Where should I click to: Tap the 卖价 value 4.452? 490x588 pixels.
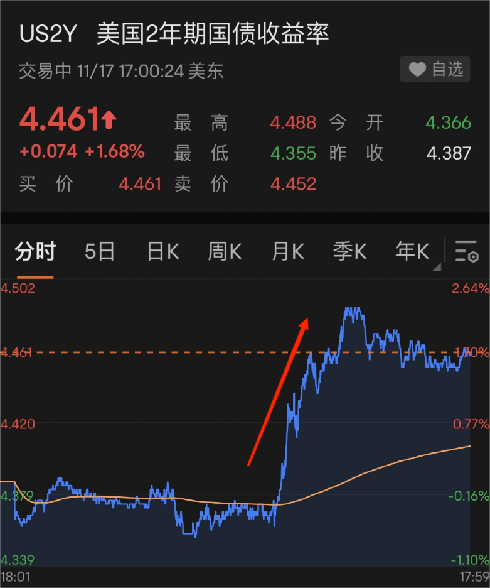pos(293,184)
